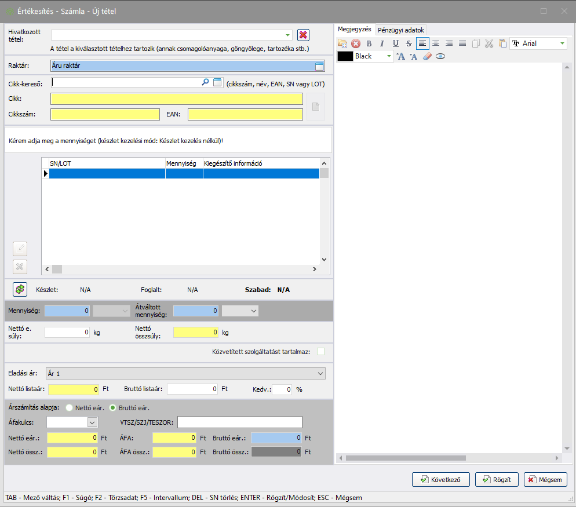
Task: Click the paste clipboard icon
Action: click(502, 43)
